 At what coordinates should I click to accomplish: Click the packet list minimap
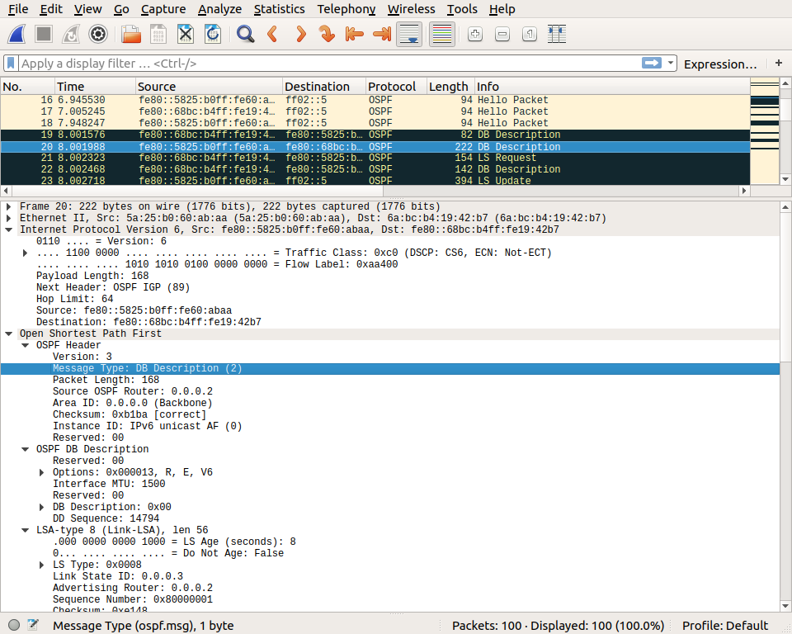coord(764,131)
